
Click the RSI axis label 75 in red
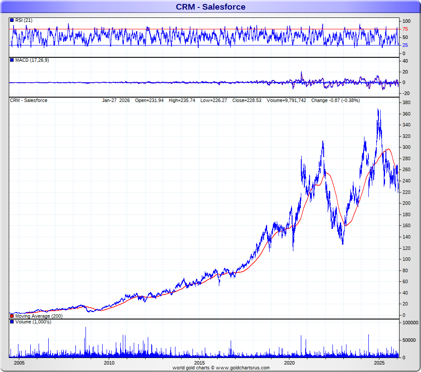(405, 29)
